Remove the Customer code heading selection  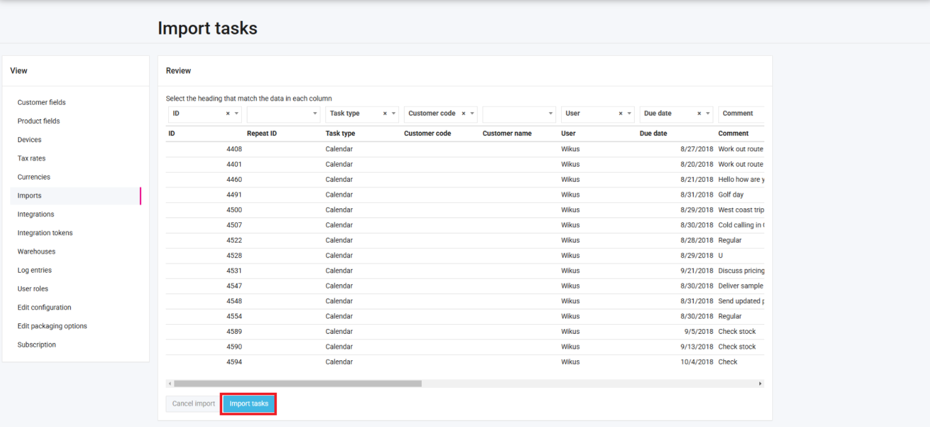click(463, 114)
